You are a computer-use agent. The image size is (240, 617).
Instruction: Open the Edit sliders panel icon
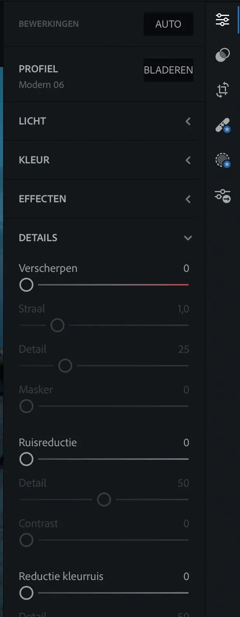coord(223,19)
